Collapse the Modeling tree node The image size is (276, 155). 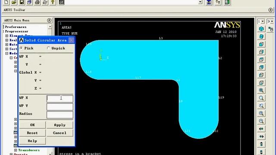tap(7, 53)
